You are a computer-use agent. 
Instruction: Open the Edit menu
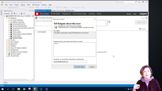tap(6, 5)
